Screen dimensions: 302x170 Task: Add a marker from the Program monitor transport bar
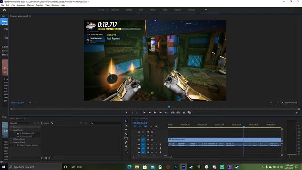click(x=126, y=113)
